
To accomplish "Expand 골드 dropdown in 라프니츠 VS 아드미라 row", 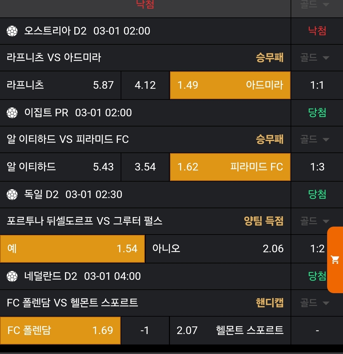I will click(x=315, y=58).
